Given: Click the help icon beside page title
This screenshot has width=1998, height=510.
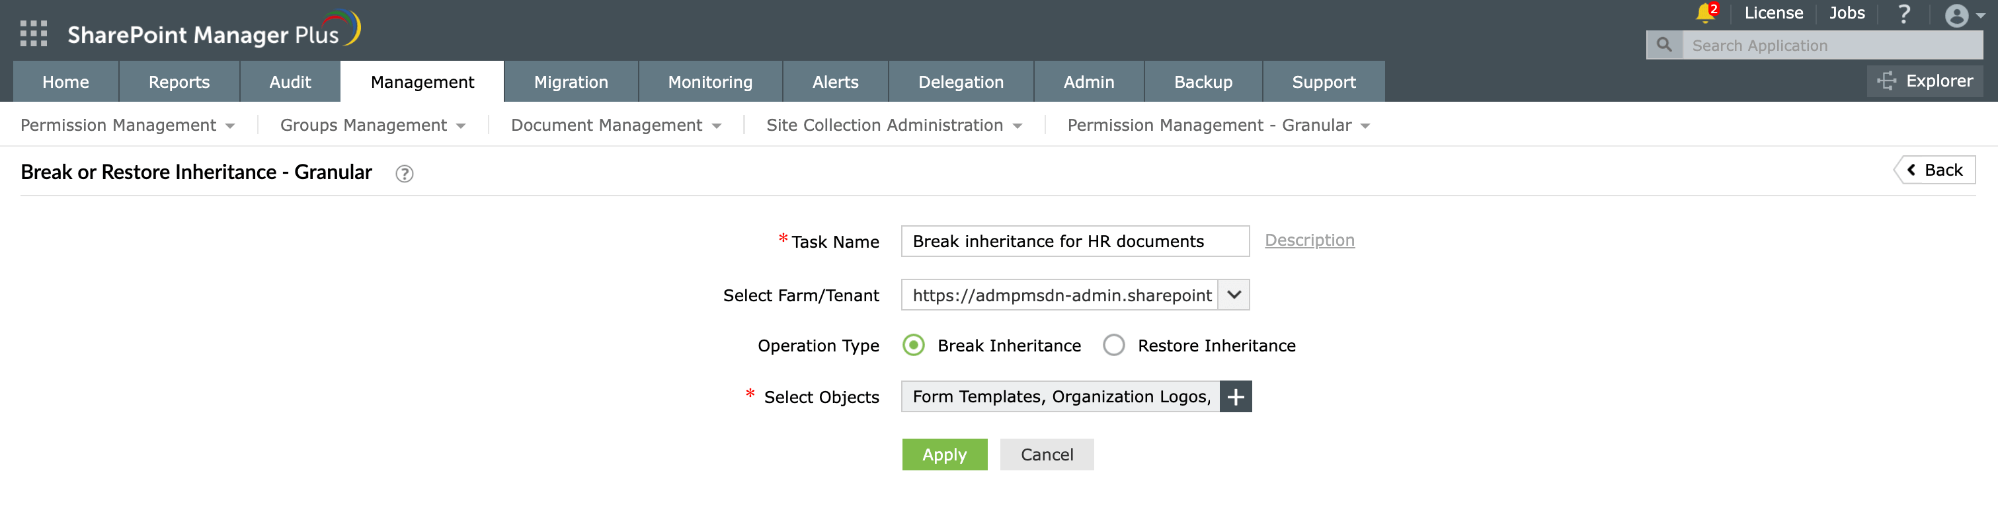Looking at the screenshot, I should 404,174.
